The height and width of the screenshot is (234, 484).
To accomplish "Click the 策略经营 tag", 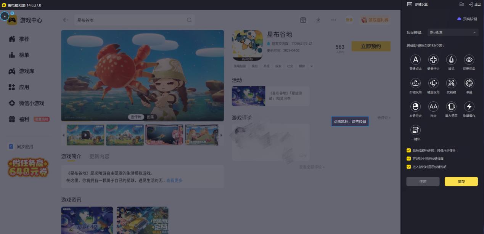I will (240, 66).
